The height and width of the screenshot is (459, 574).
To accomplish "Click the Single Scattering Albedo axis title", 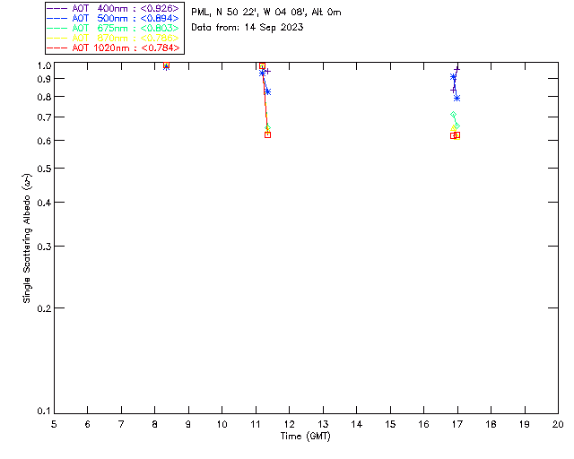I will pyautogui.click(x=27, y=238).
